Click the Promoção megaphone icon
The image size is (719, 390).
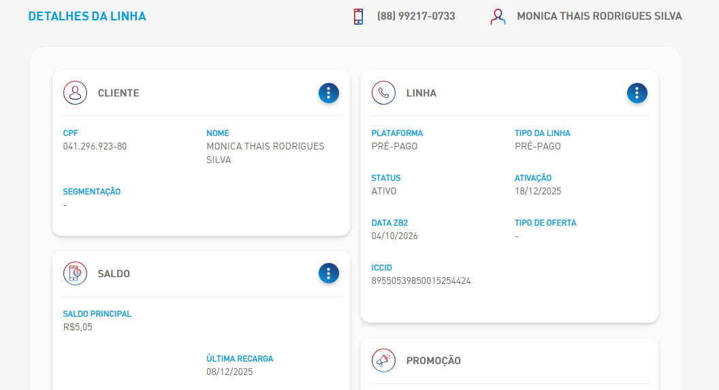[x=383, y=361]
